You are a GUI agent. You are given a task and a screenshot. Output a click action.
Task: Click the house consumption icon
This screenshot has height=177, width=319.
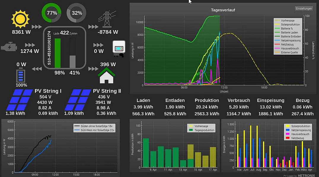tap(107, 76)
